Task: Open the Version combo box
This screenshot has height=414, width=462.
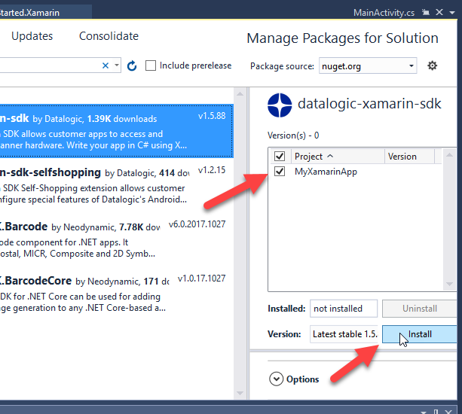Action: (344, 334)
